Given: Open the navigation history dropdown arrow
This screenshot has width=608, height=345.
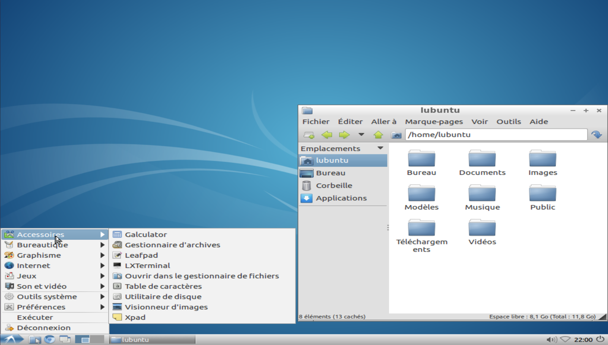Looking at the screenshot, I should pos(361,135).
